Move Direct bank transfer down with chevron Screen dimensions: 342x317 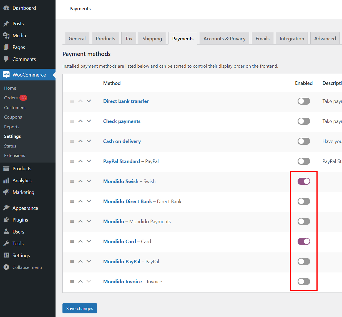89,101
